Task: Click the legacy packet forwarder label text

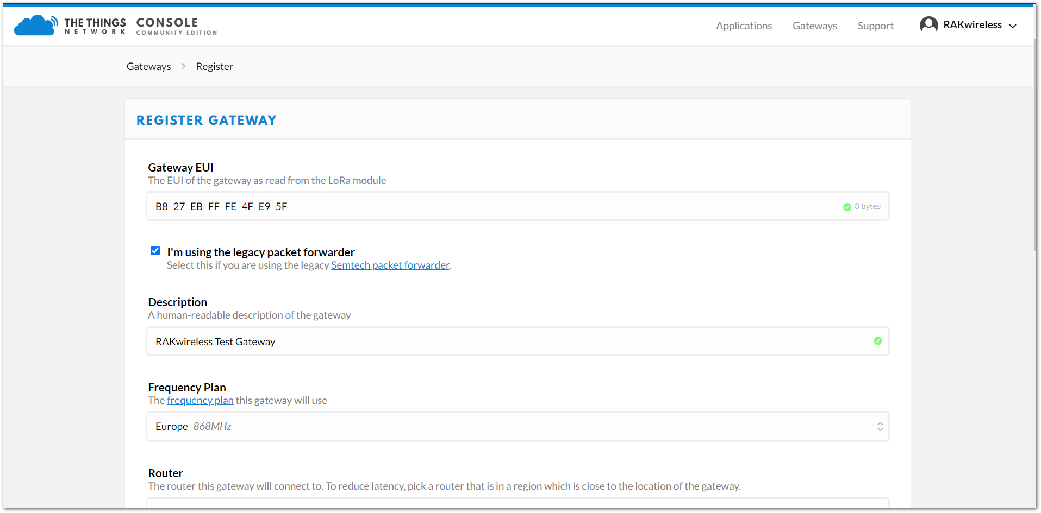Action: pyautogui.click(x=261, y=252)
